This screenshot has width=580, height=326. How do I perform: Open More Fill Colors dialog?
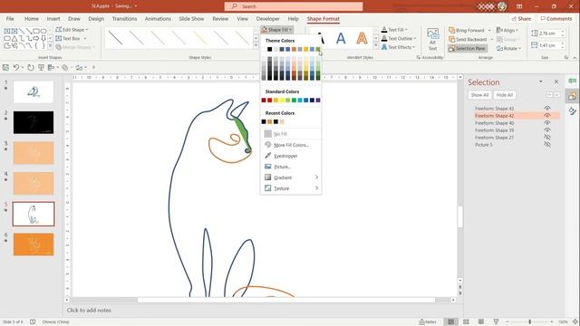click(290, 145)
